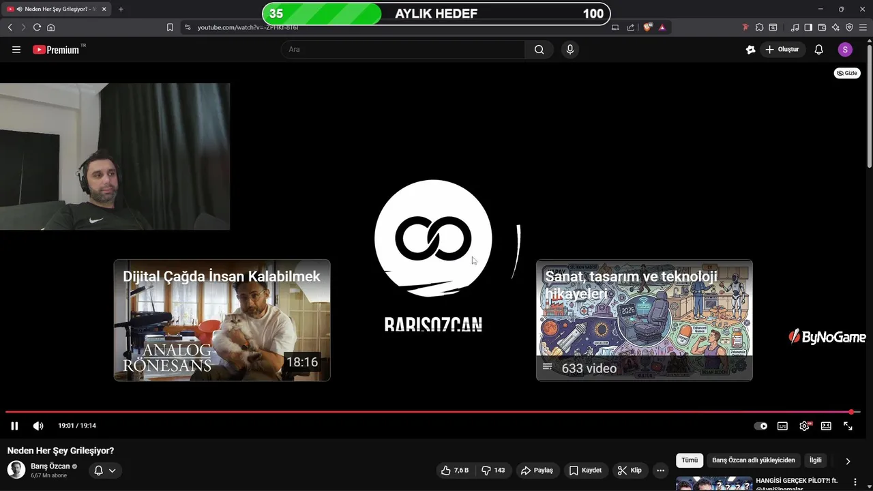Open more actions three-dot menu
Image resolution: width=873 pixels, height=491 pixels.
[x=660, y=470]
